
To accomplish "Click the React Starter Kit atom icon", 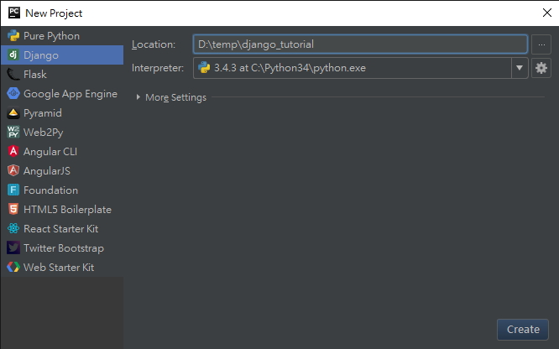I will [x=13, y=228].
